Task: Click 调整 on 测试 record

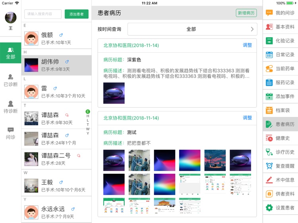Action: pyautogui.click(x=247, y=118)
